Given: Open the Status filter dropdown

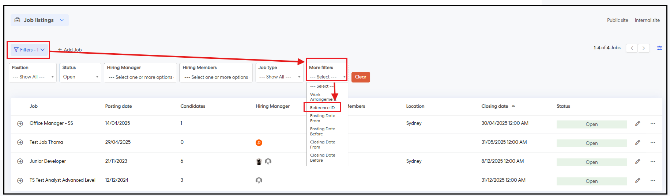Looking at the screenshot, I should click(x=80, y=77).
